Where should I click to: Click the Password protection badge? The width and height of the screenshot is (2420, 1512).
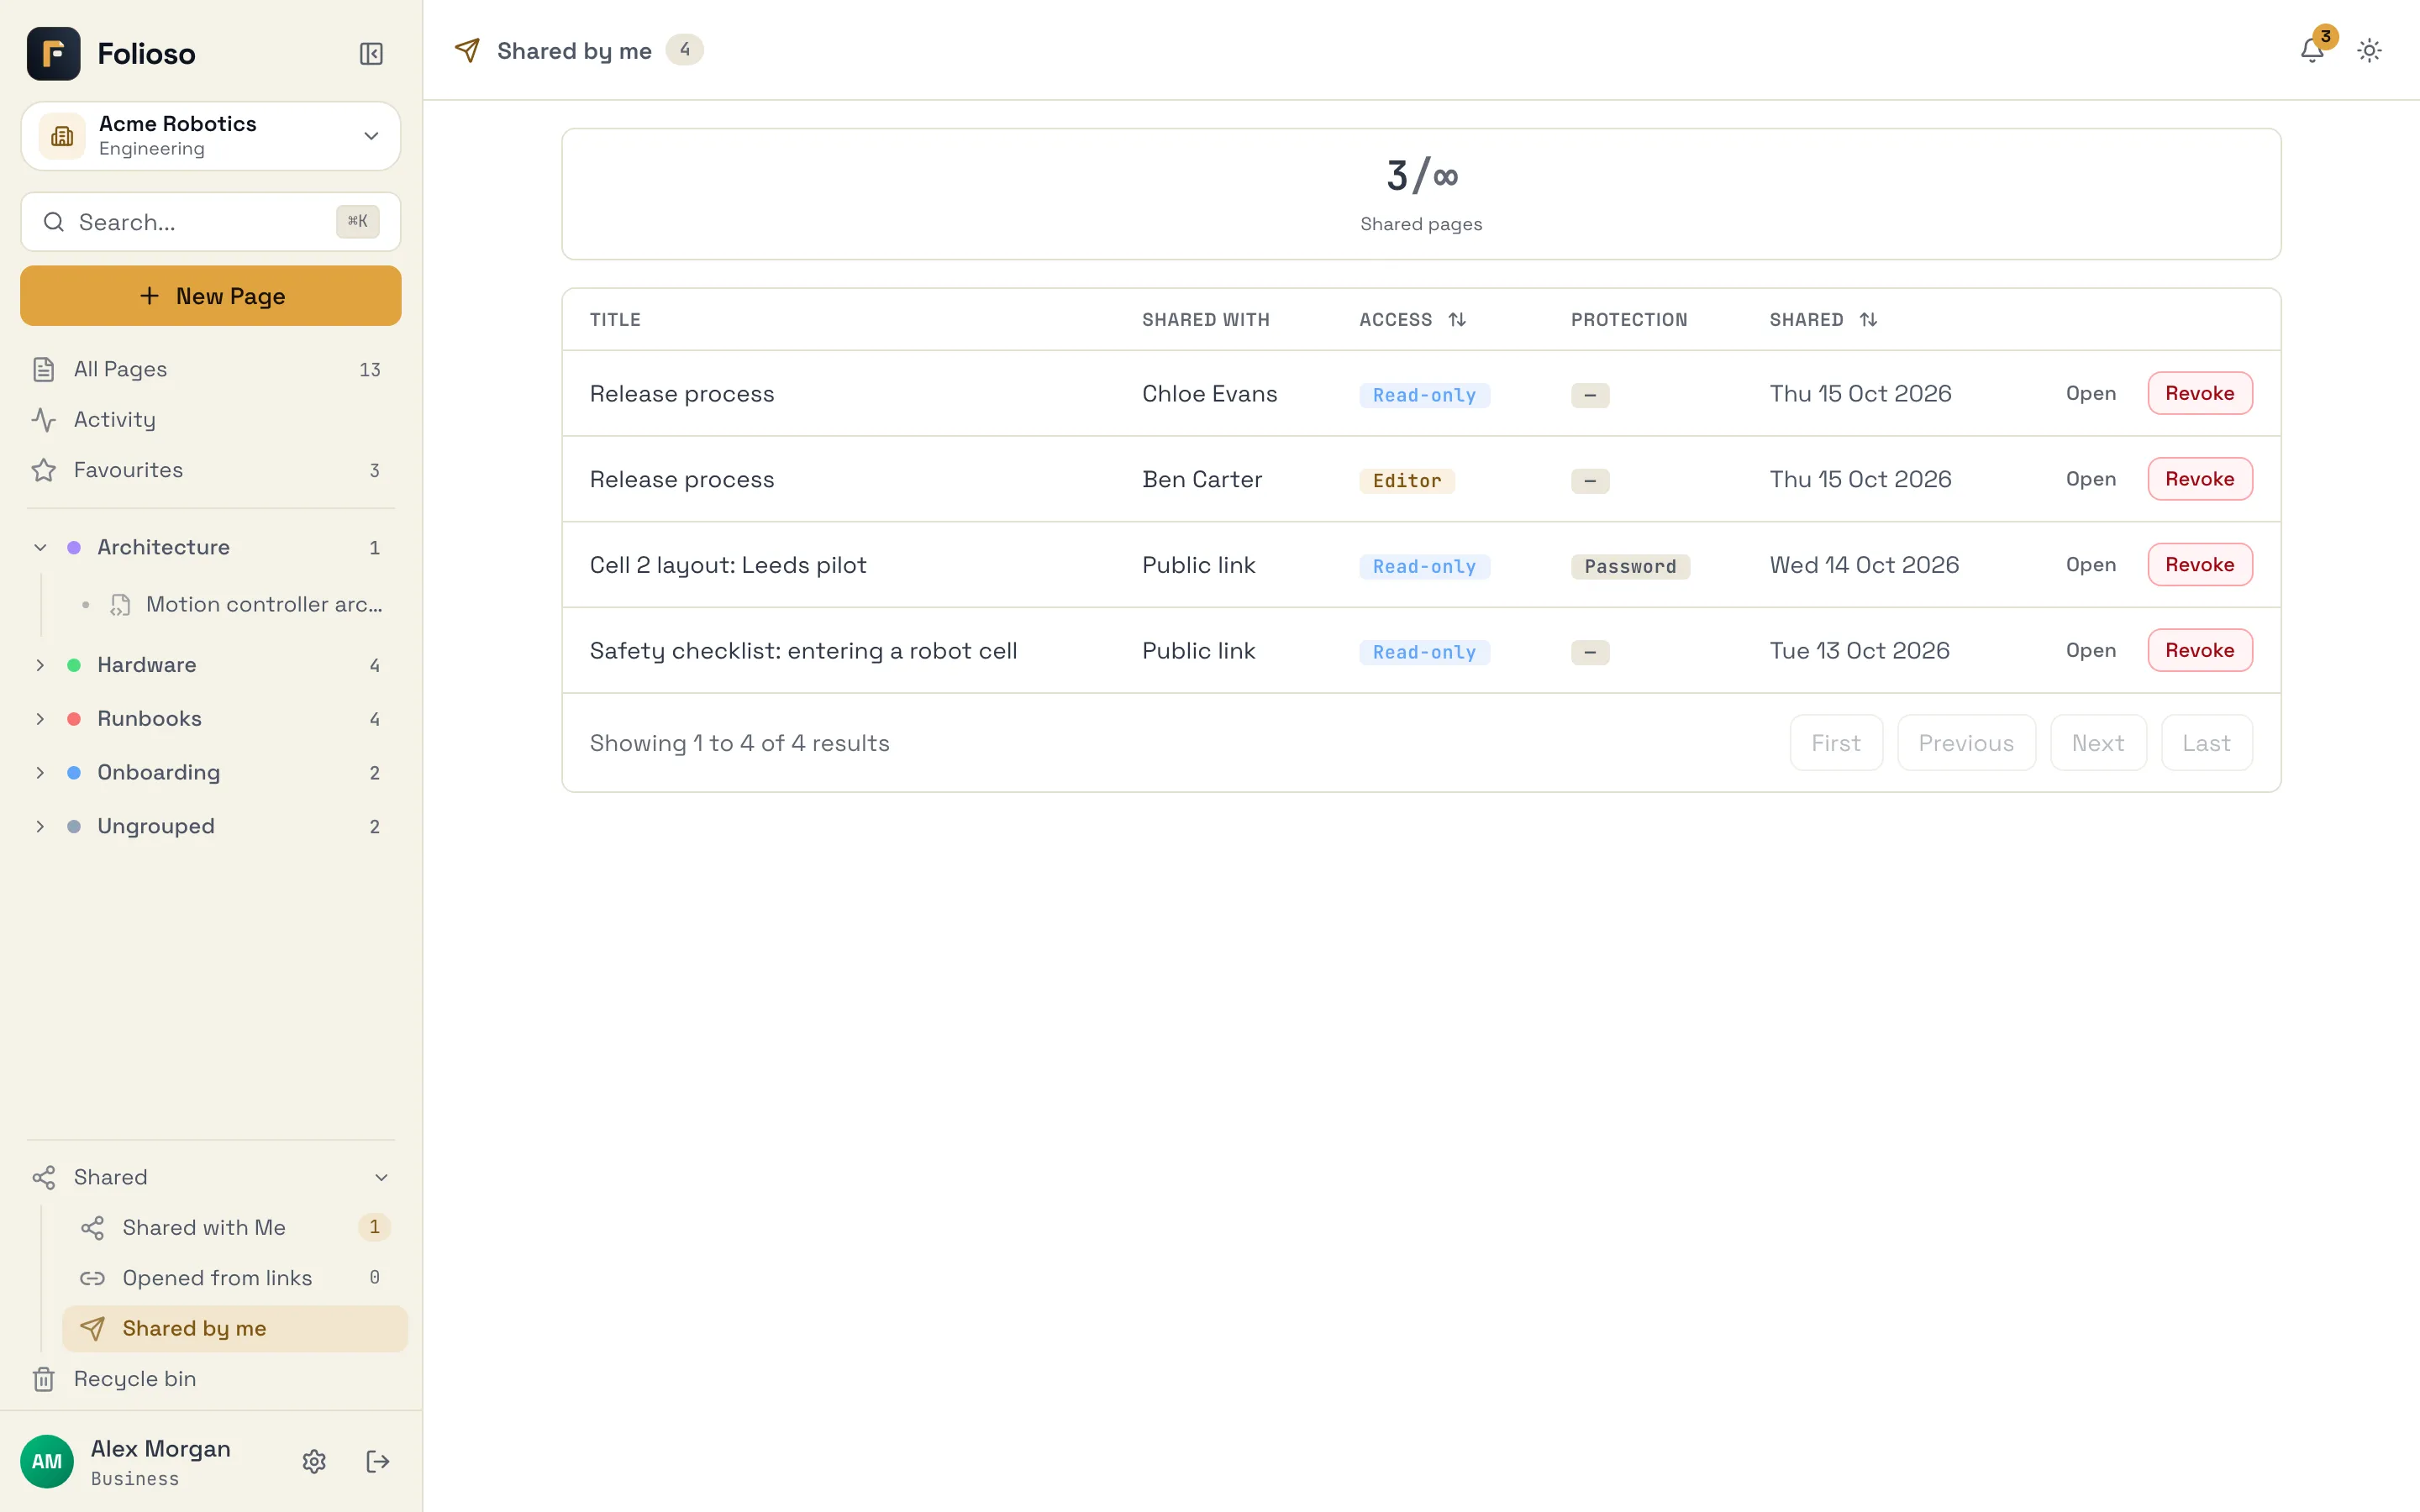[x=1630, y=567]
